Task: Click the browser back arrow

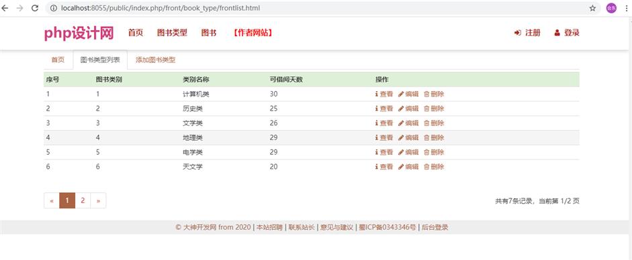Action: click(5, 8)
